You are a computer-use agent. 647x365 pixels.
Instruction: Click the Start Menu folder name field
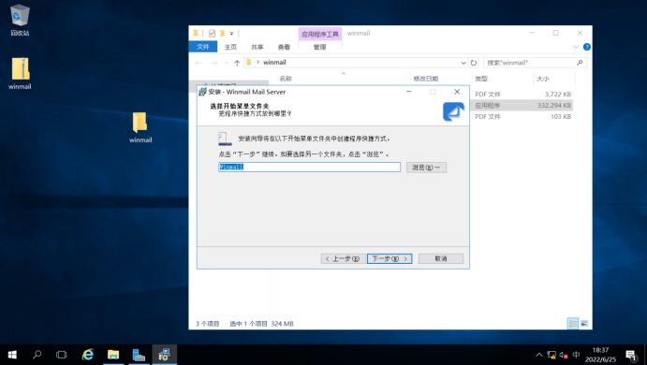tap(310, 167)
